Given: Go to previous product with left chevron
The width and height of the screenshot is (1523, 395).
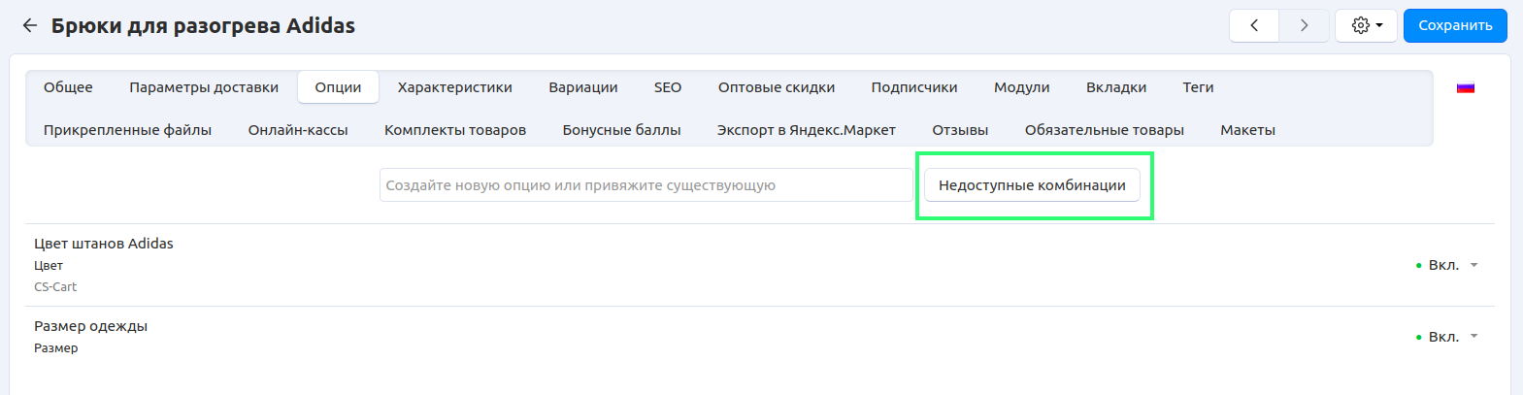Looking at the screenshot, I should [1254, 26].
